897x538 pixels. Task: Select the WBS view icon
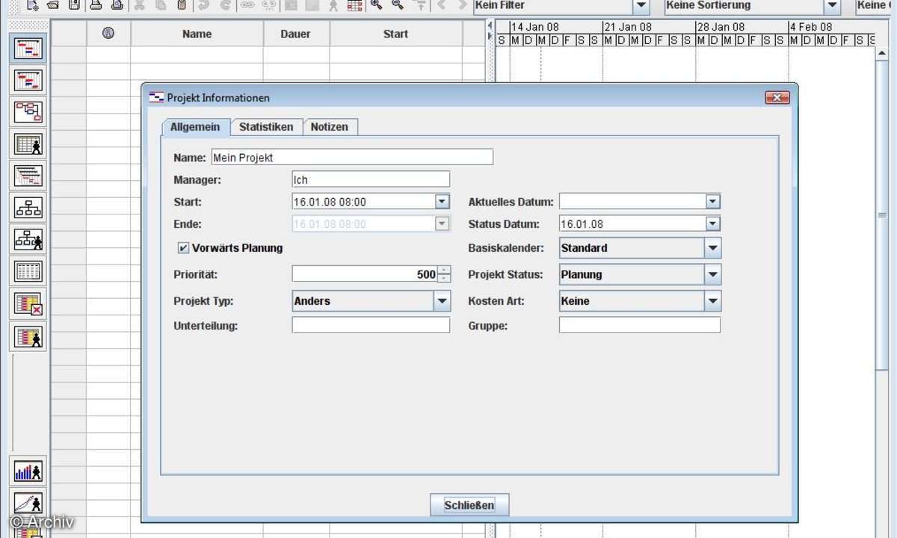pyautogui.click(x=28, y=207)
